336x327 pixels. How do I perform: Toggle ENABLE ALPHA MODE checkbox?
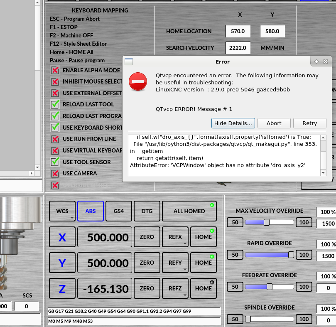55,70
